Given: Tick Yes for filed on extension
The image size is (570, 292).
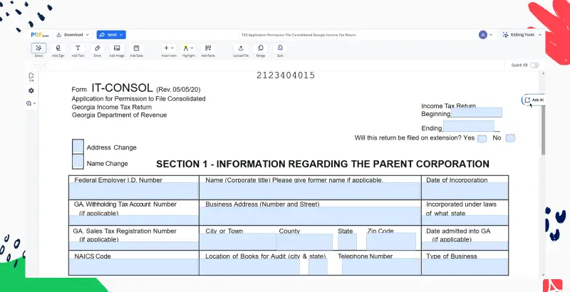Looking at the screenshot, I should pyautogui.click(x=482, y=138).
